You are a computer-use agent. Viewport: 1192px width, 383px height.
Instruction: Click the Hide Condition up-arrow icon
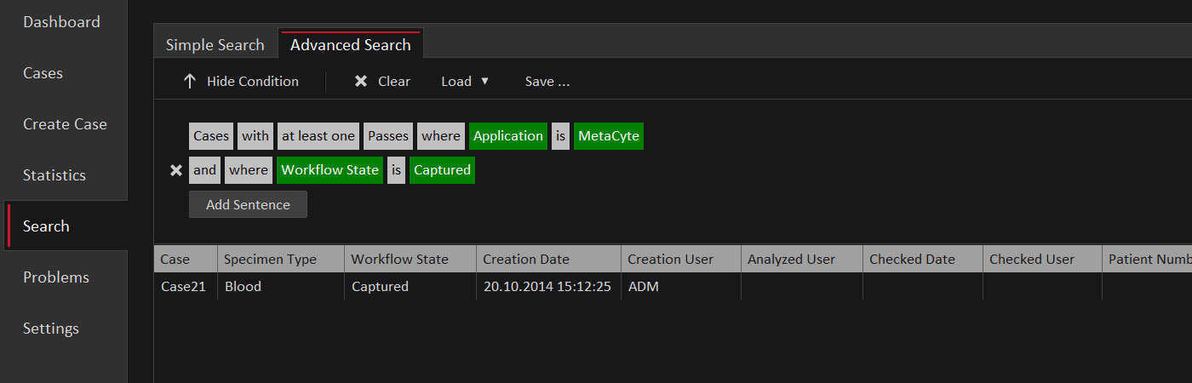coord(190,82)
